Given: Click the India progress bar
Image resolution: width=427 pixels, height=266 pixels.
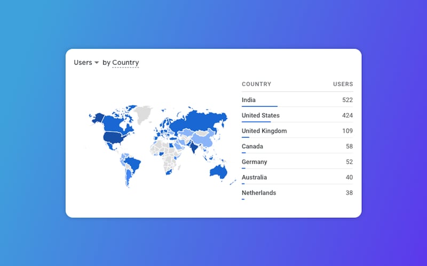Looking at the screenshot, I should (259, 106).
